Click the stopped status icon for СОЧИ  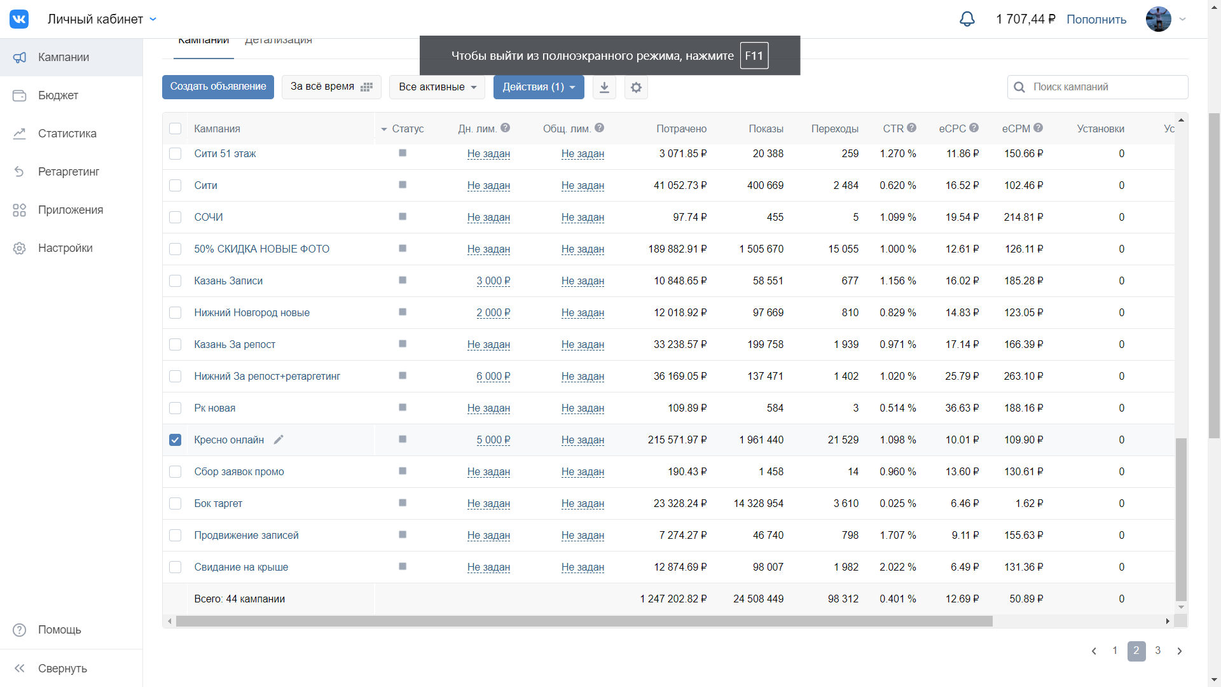point(403,217)
